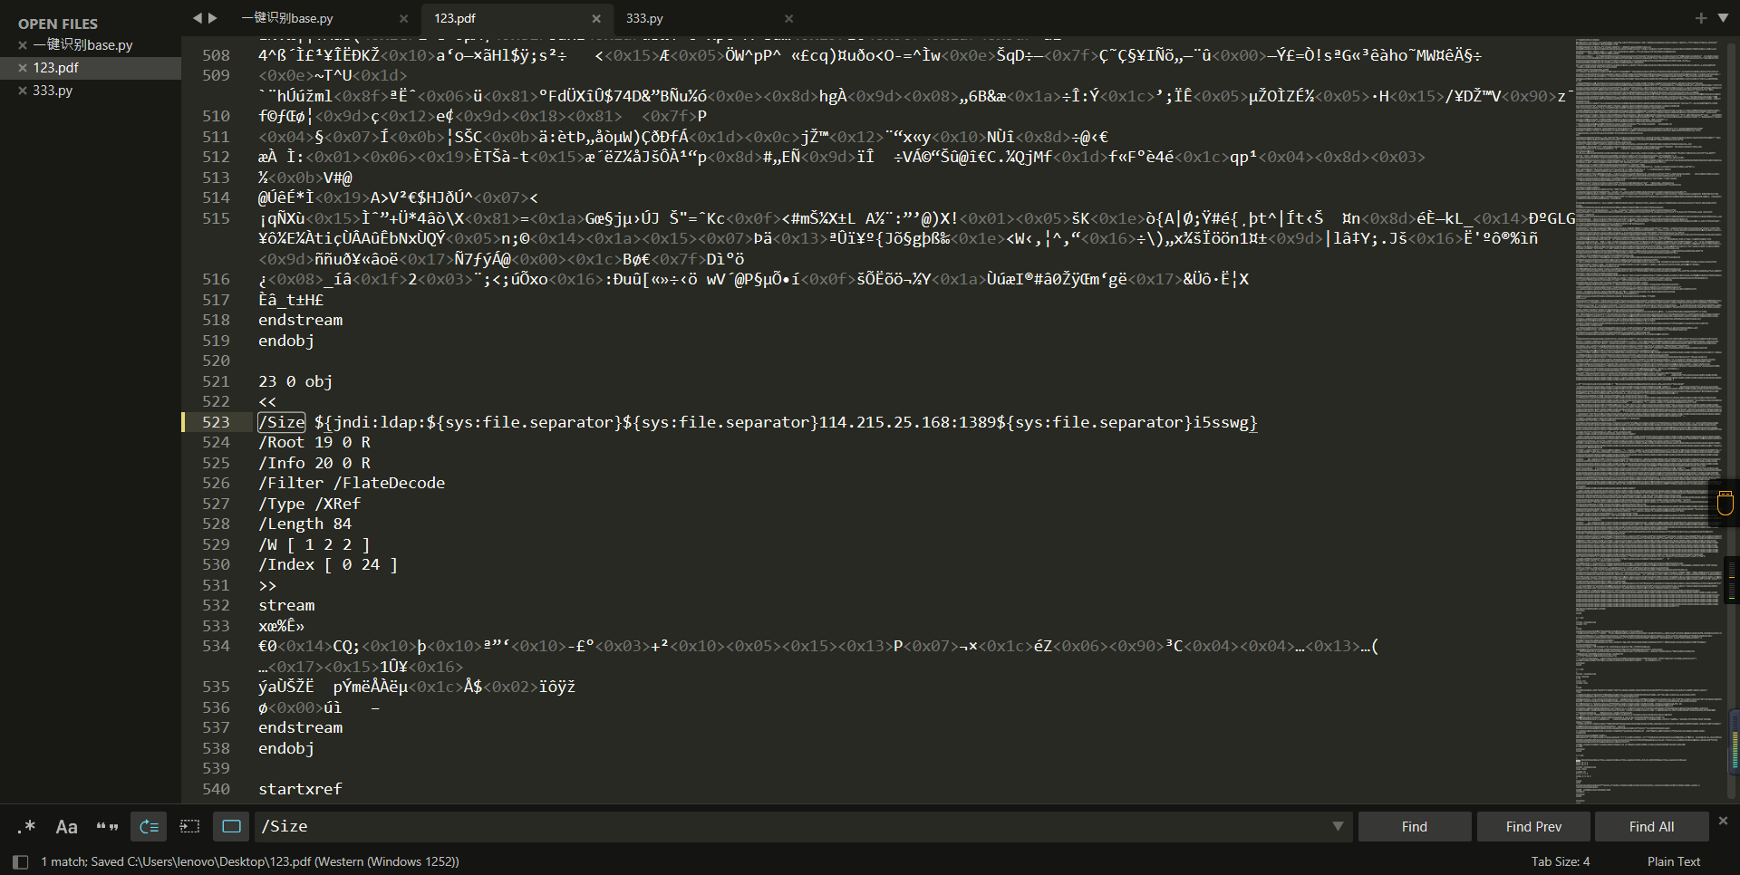Toggle in-selection search option
This screenshot has height=875, width=1740.
pyautogui.click(x=189, y=826)
